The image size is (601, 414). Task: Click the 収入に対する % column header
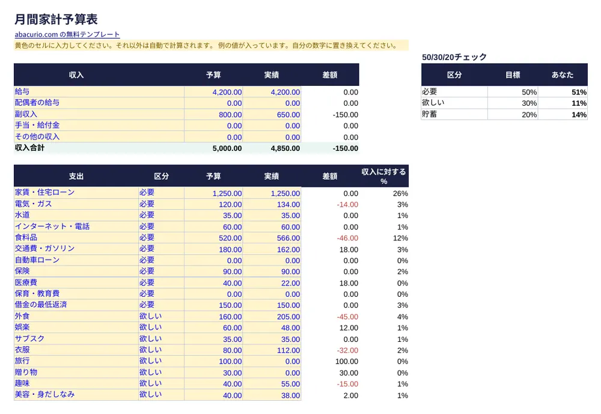(x=384, y=176)
